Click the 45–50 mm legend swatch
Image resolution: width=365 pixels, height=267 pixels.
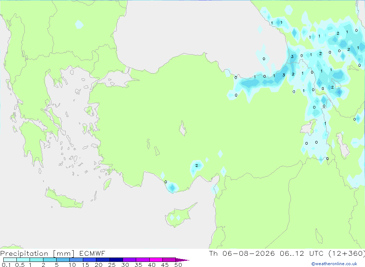[169, 260]
